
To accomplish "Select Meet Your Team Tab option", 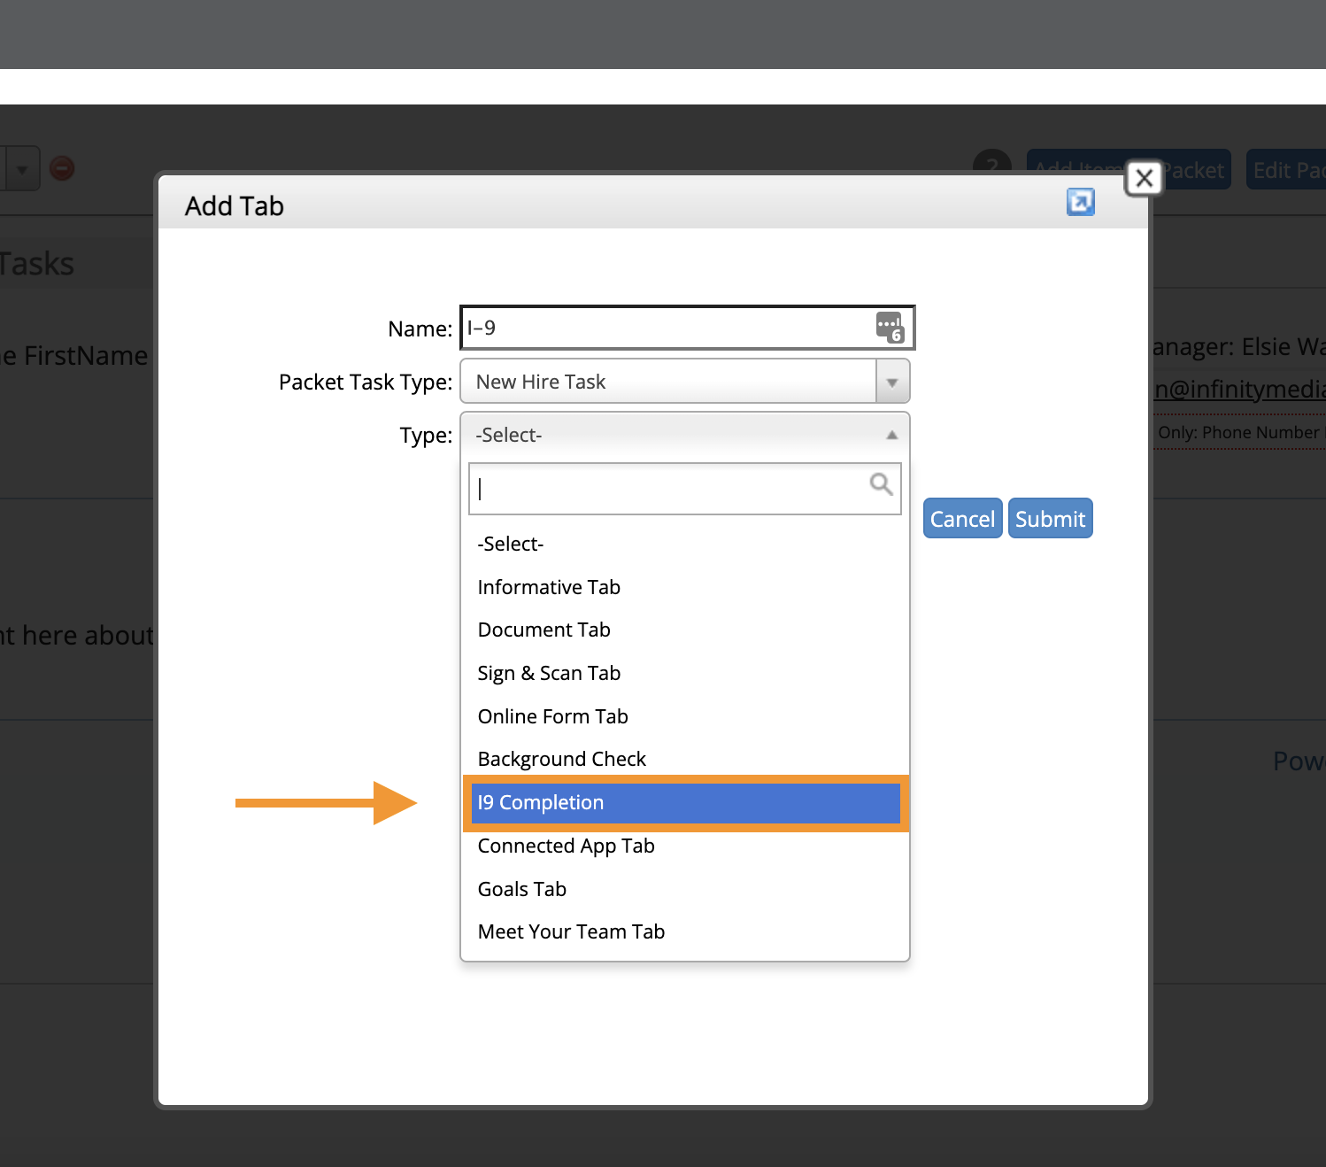I will [571, 931].
